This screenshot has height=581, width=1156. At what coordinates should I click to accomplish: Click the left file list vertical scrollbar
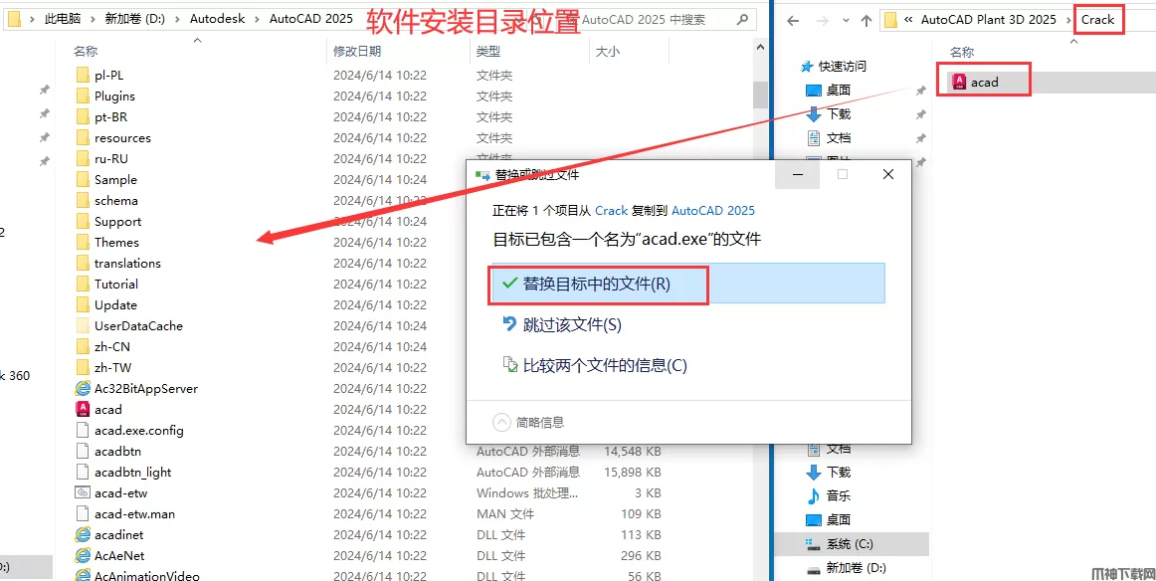[x=760, y=298]
